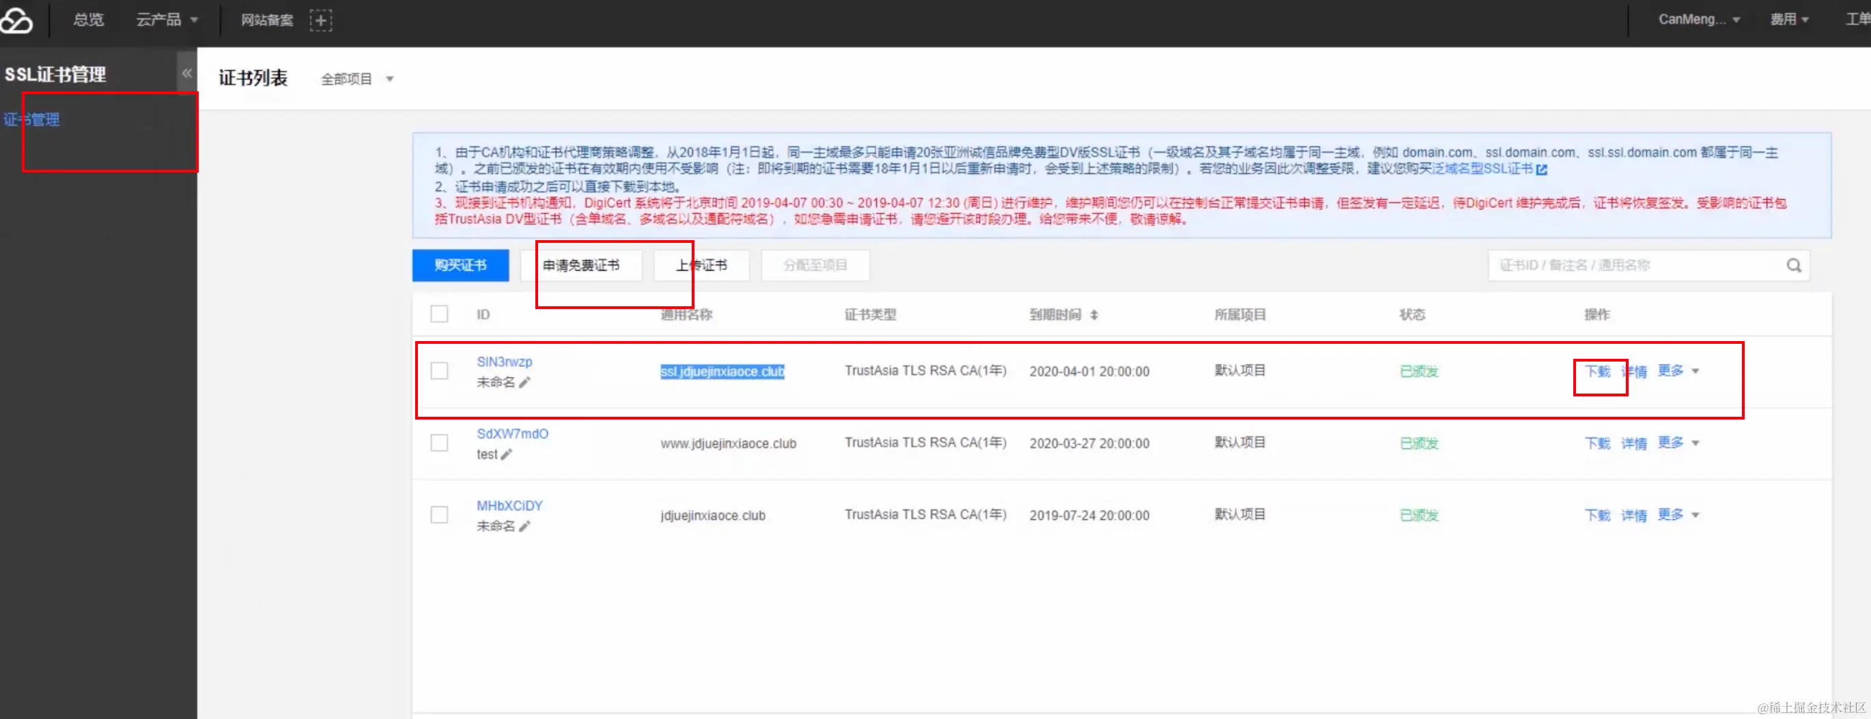Viewport: 1871px width, 719px height.
Task: Click the 分配至项目 button
Action: click(x=815, y=265)
